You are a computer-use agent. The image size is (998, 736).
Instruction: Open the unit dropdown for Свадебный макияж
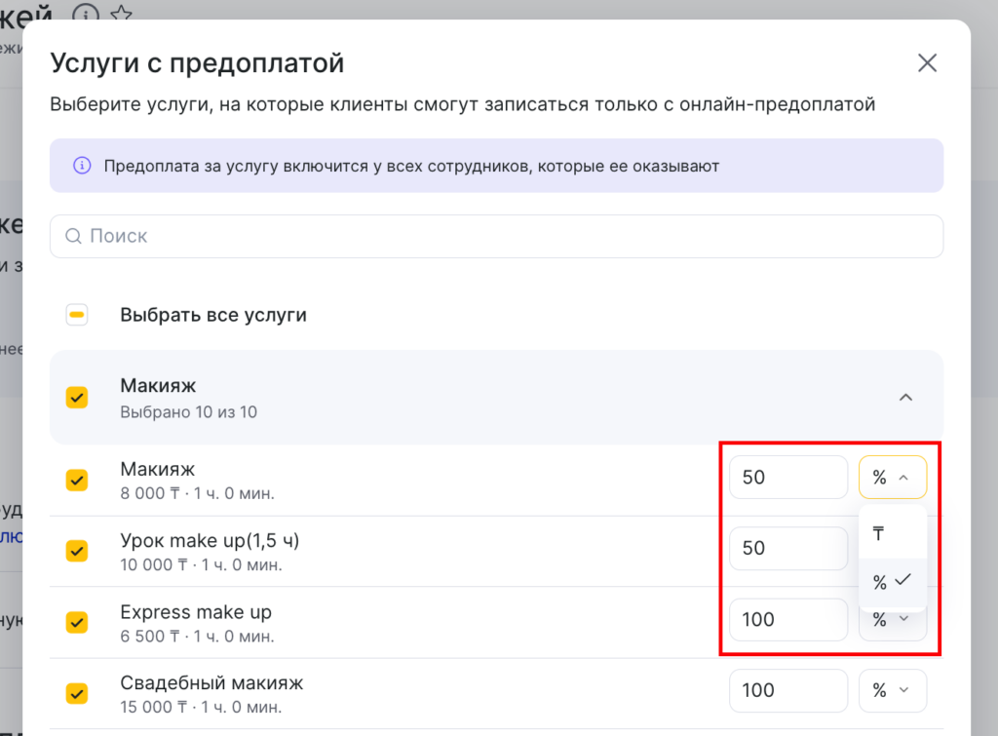click(x=892, y=690)
